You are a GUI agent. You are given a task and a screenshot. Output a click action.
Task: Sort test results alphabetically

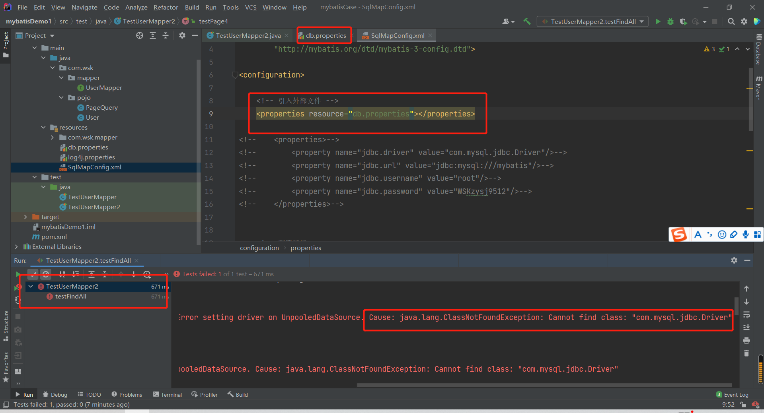pyautogui.click(x=62, y=274)
